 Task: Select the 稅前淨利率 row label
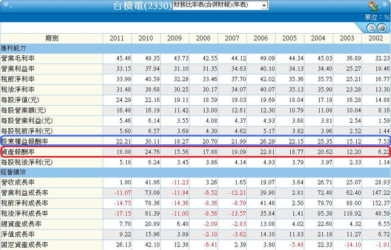click(18, 79)
